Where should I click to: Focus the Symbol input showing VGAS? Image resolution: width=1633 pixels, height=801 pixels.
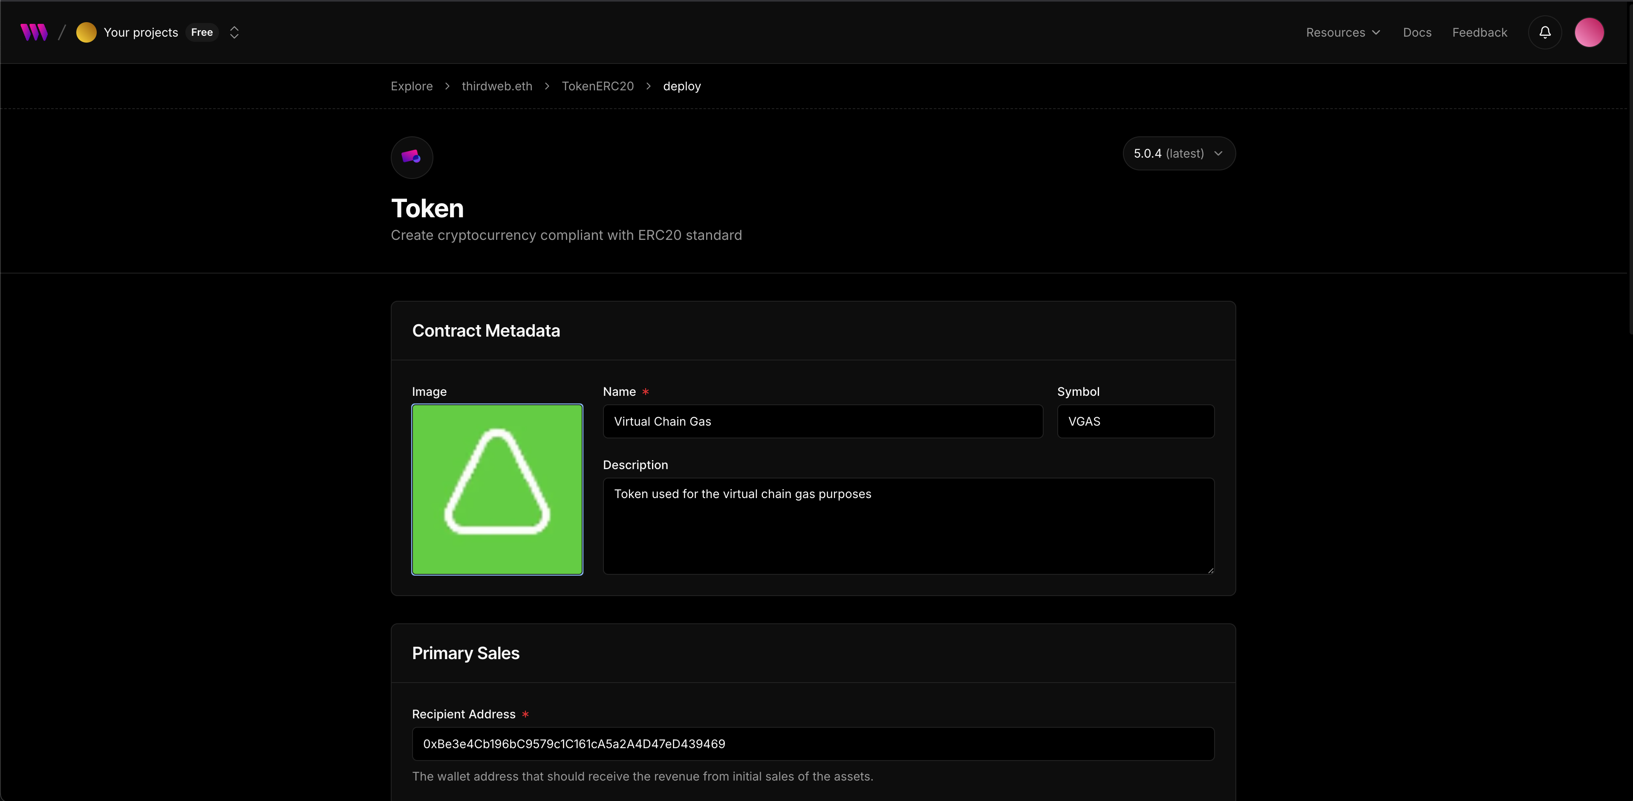pyautogui.click(x=1135, y=421)
